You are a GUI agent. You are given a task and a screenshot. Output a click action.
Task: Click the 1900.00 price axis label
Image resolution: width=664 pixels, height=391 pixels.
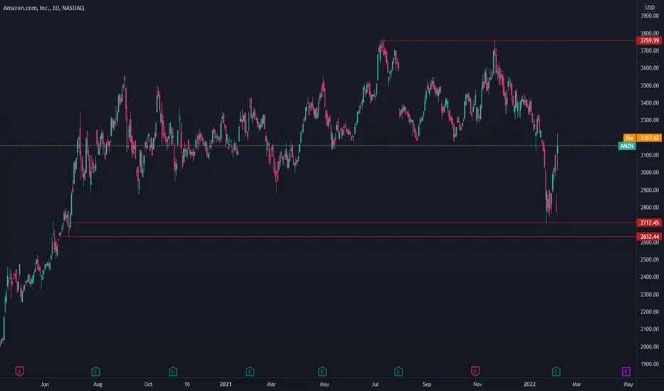point(650,364)
